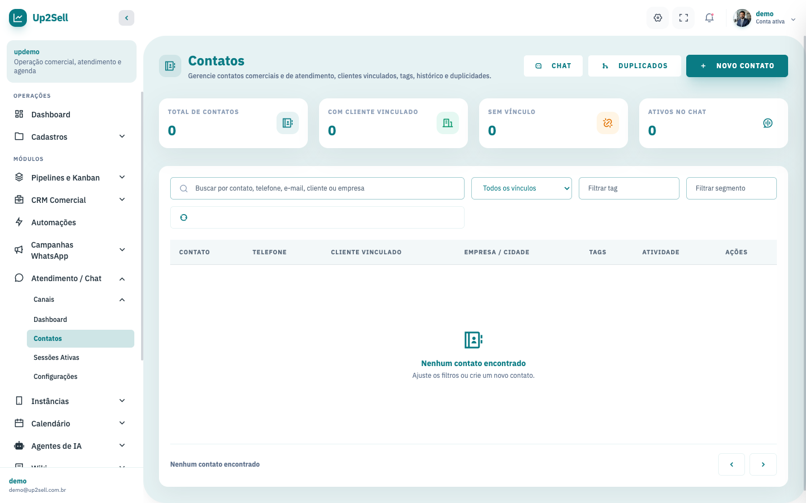Open the Automações menu item
The width and height of the screenshot is (806, 503).
[71, 222]
